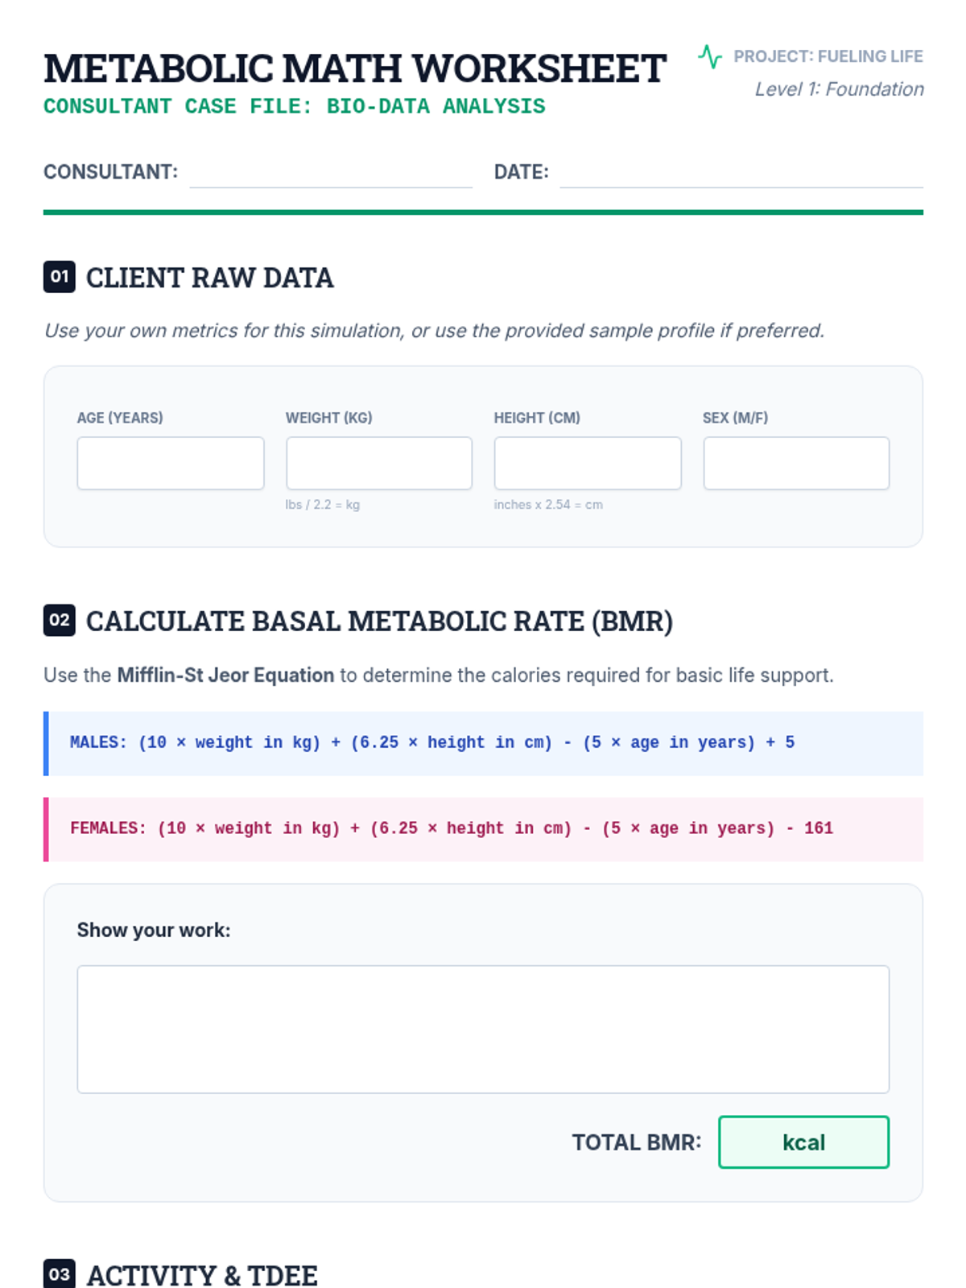
Task: Select the FEMALES formula block
Action: point(483,829)
